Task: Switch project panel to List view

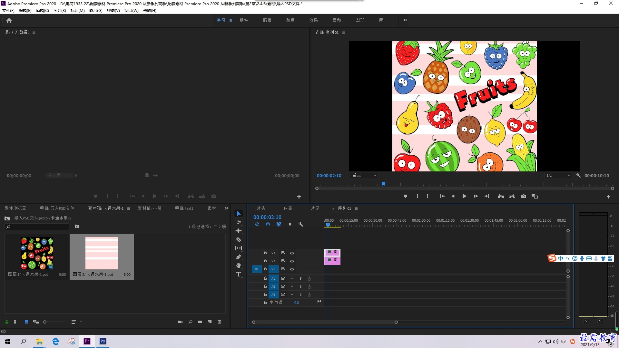Action: click(17, 322)
